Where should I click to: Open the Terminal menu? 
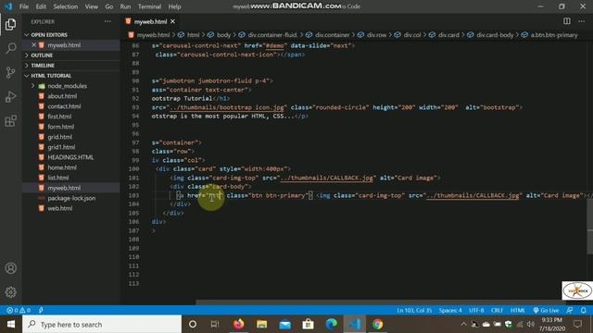click(149, 6)
